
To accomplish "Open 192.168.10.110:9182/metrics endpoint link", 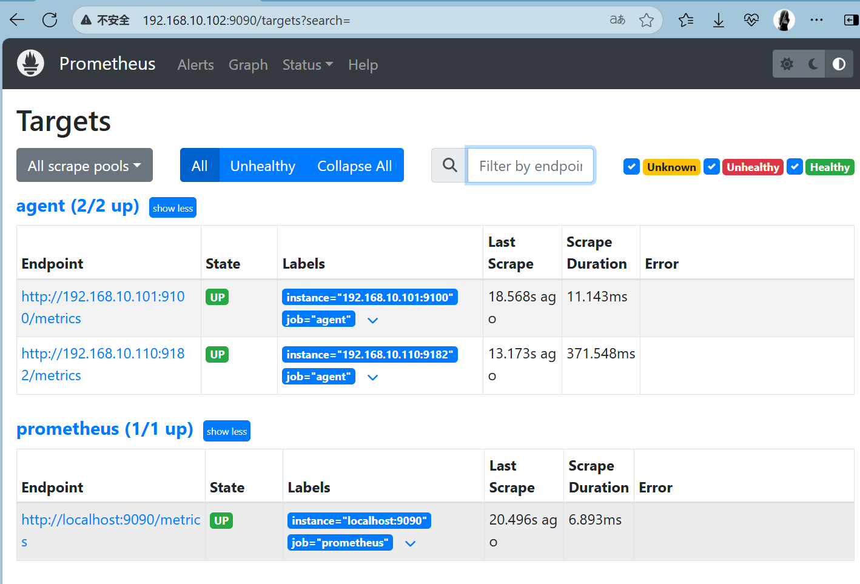I will (x=103, y=364).
